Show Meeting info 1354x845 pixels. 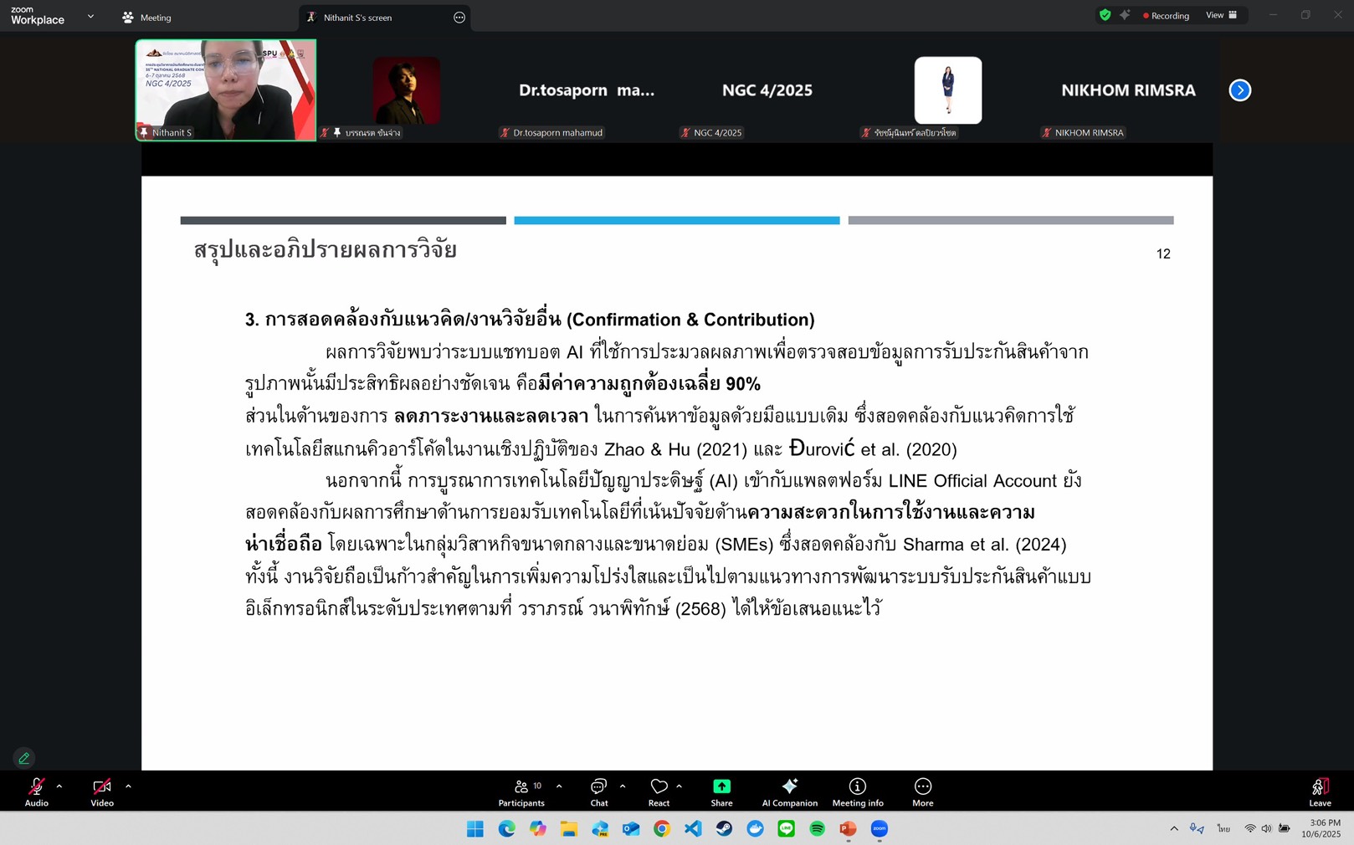(x=857, y=791)
